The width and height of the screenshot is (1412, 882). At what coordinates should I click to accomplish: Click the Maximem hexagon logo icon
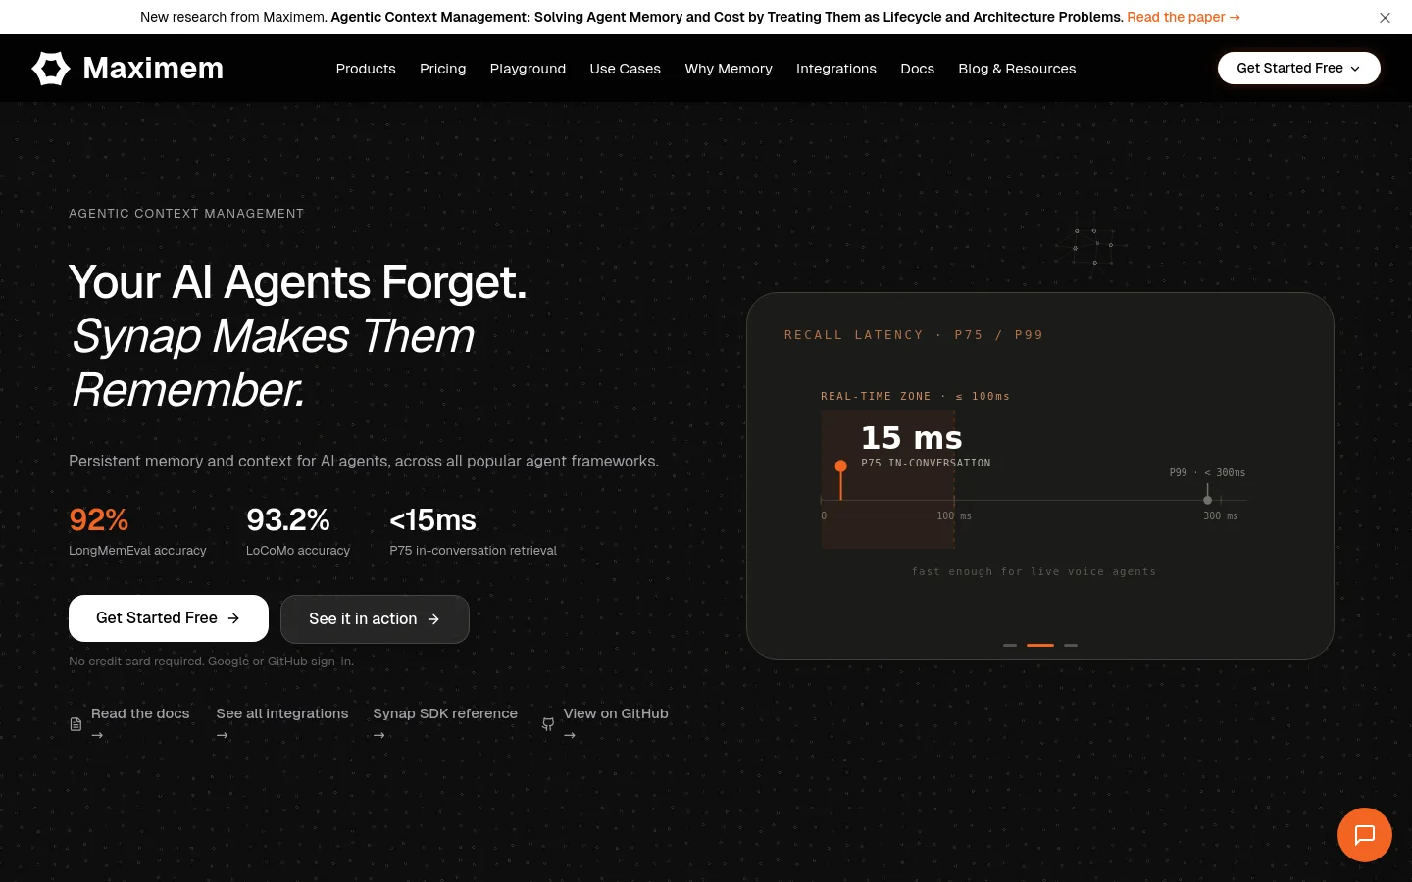tap(51, 69)
